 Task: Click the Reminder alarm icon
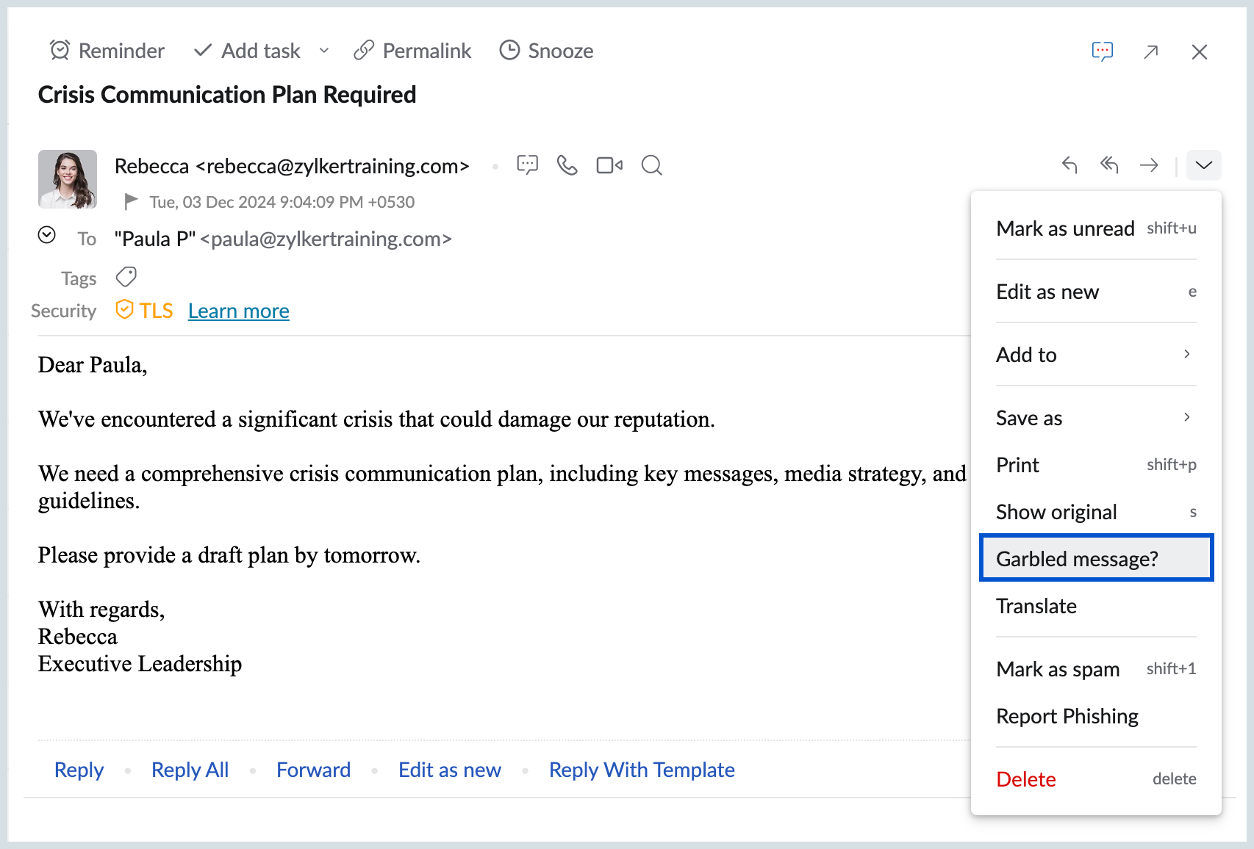click(x=60, y=51)
